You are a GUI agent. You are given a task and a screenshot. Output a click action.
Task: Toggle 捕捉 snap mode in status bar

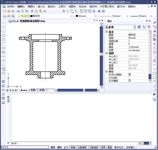click(x=53, y=147)
